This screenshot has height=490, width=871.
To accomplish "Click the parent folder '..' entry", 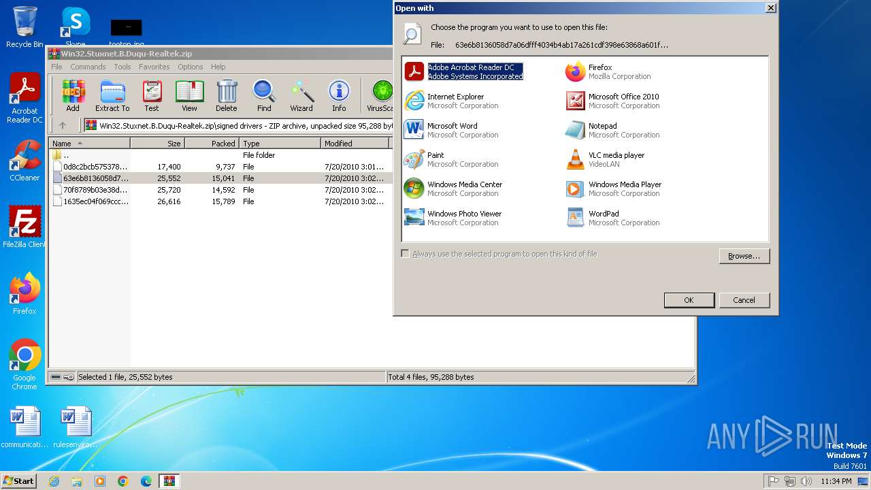I will 220,155.
